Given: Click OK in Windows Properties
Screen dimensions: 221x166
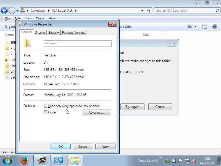Looking at the screenshot, I should tap(60, 147).
